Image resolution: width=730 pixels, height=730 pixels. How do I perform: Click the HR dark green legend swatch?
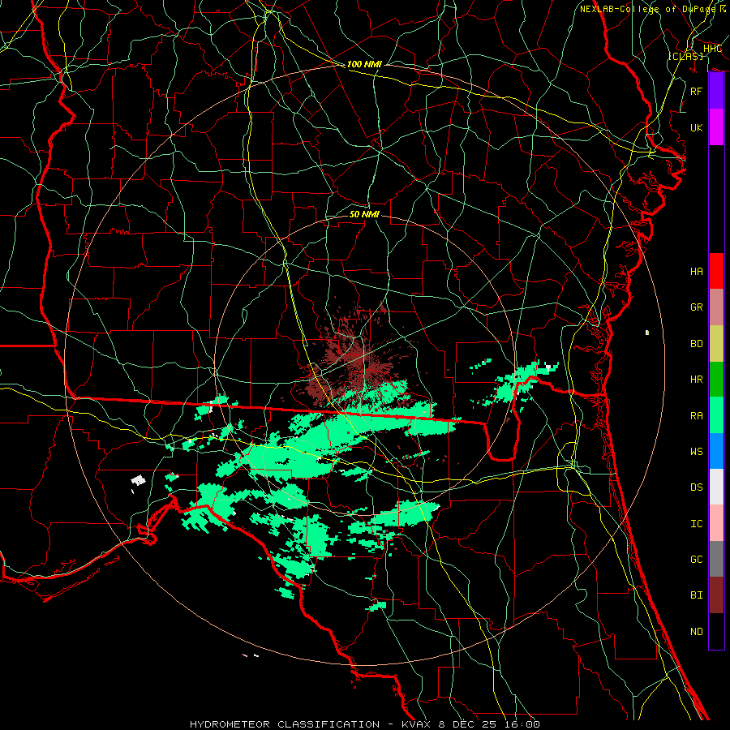[x=716, y=379]
